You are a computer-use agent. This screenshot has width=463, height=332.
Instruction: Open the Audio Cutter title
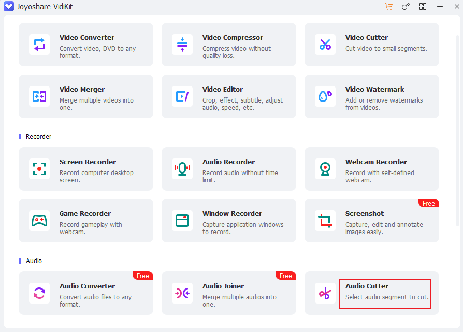tap(367, 286)
